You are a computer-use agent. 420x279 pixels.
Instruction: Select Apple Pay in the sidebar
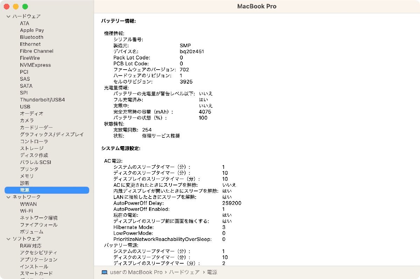coord(32,30)
